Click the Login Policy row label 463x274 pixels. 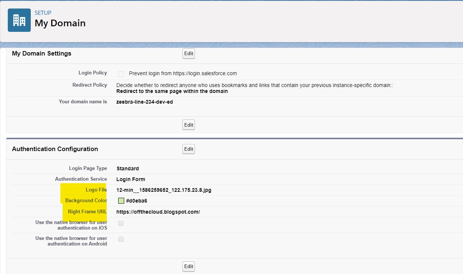coord(93,73)
